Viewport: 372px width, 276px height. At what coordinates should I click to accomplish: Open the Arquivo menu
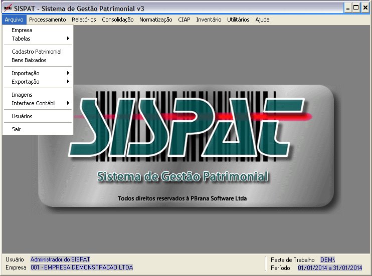coord(14,20)
